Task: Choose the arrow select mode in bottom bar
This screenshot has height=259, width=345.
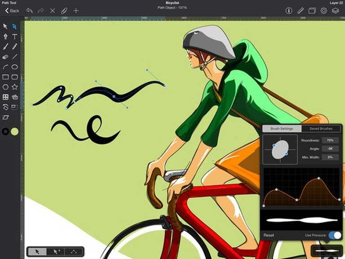Action: point(37,251)
